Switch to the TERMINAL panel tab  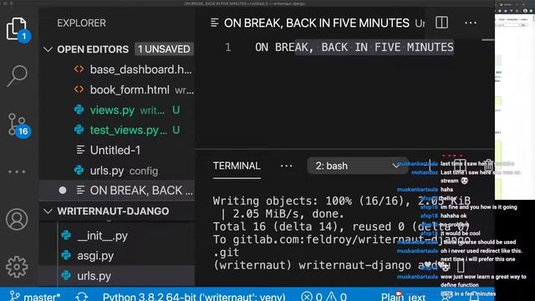[x=237, y=166]
